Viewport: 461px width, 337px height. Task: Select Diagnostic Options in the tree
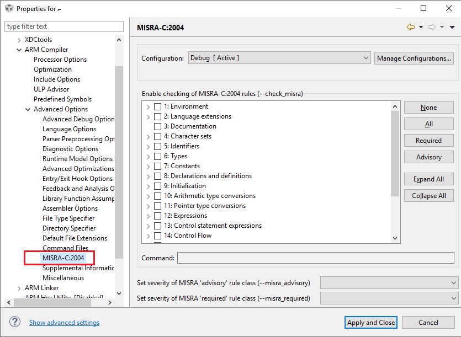pos(70,149)
